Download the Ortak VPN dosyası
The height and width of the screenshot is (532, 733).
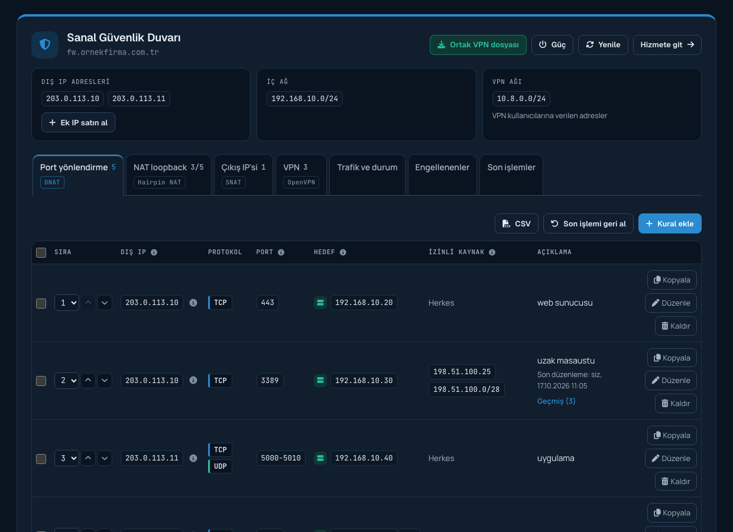[x=478, y=45]
